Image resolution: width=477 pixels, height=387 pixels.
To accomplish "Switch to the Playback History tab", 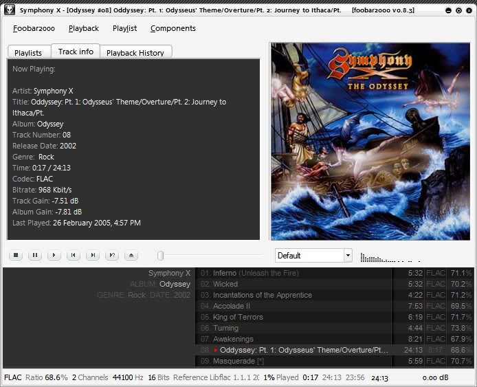I will (135, 52).
